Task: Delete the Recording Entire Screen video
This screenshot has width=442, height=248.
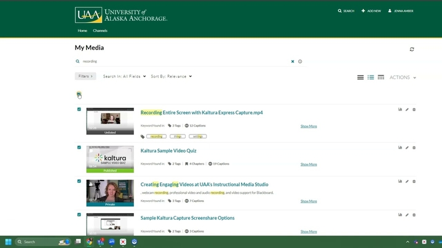Action: tap(414, 109)
